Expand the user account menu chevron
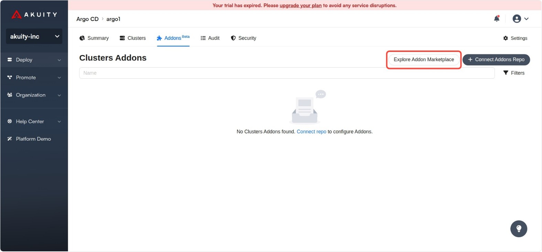 [526, 19]
